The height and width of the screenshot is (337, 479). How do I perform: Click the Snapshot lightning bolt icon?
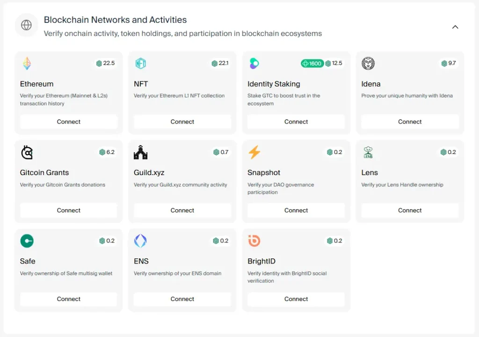(x=254, y=152)
